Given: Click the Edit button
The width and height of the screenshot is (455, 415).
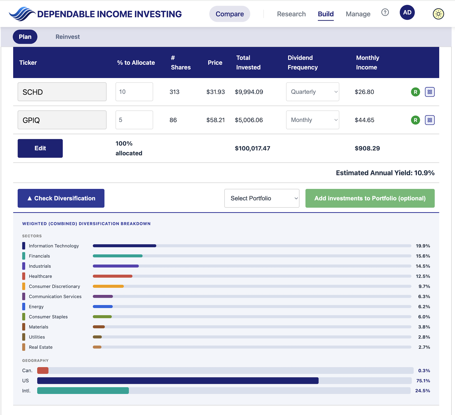Looking at the screenshot, I should tap(40, 148).
